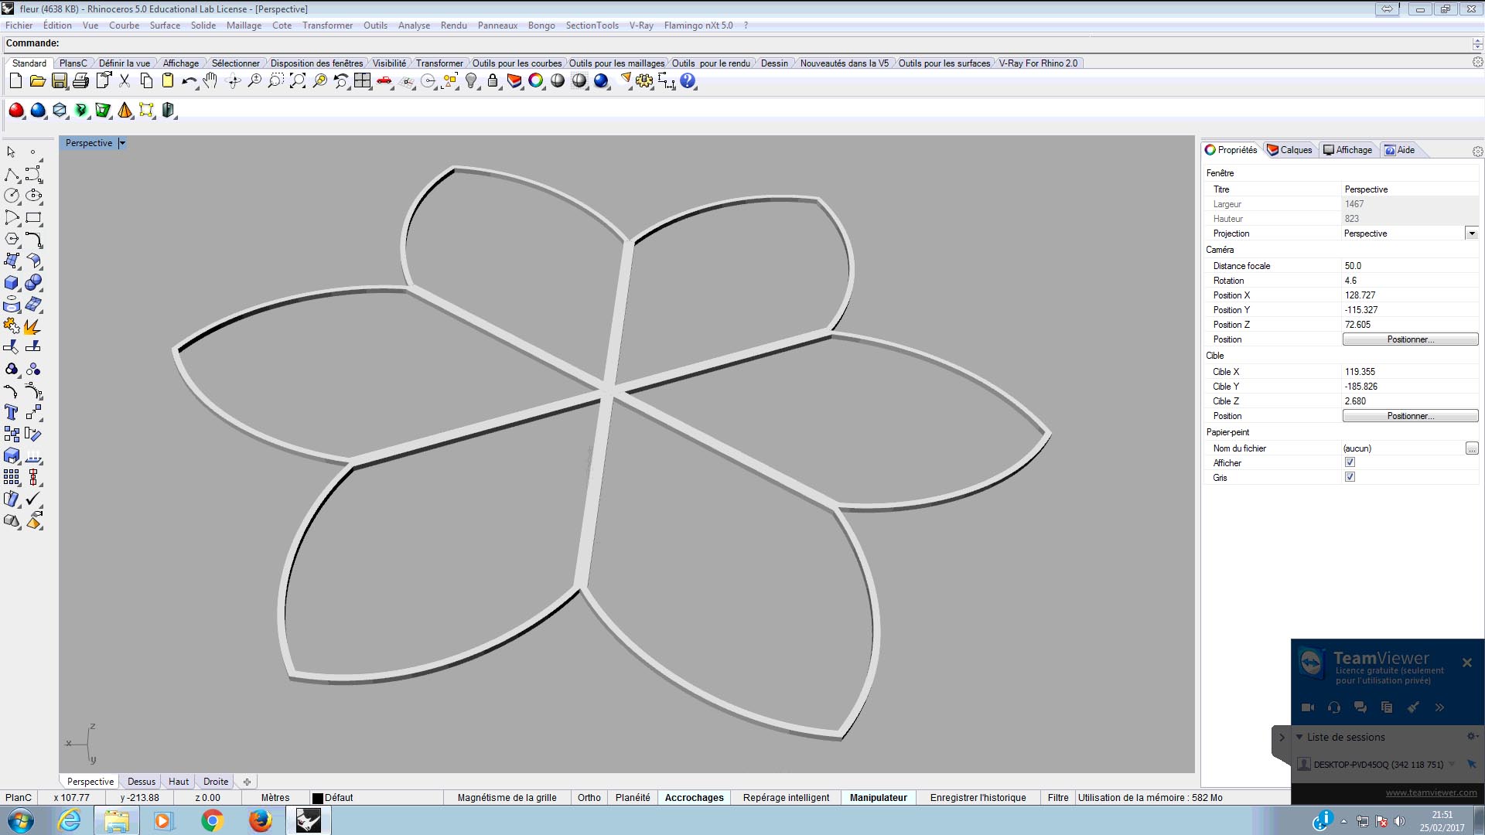
Task: Toggle Manipulateur gumball
Action: pos(878,798)
